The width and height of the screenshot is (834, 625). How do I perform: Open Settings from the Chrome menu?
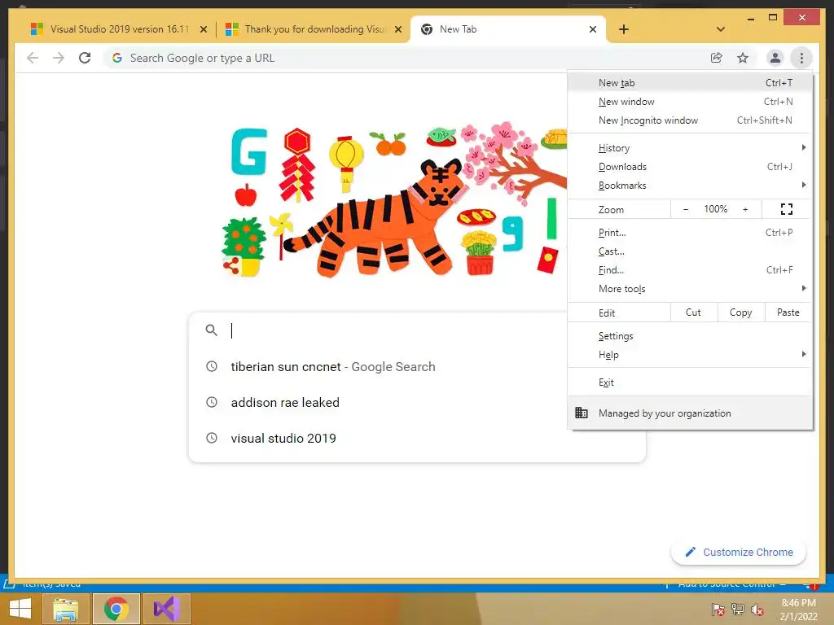(x=690, y=336)
